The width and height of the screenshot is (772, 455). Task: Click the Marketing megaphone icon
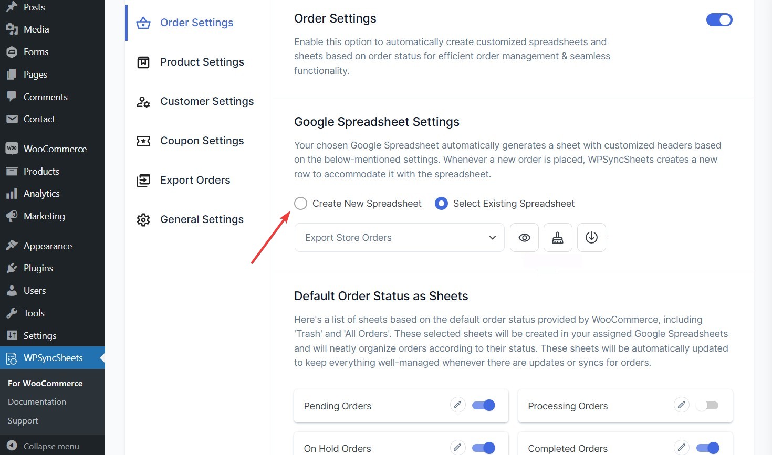(x=12, y=216)
